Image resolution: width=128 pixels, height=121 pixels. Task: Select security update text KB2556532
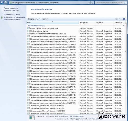click(x=53, y=74)
